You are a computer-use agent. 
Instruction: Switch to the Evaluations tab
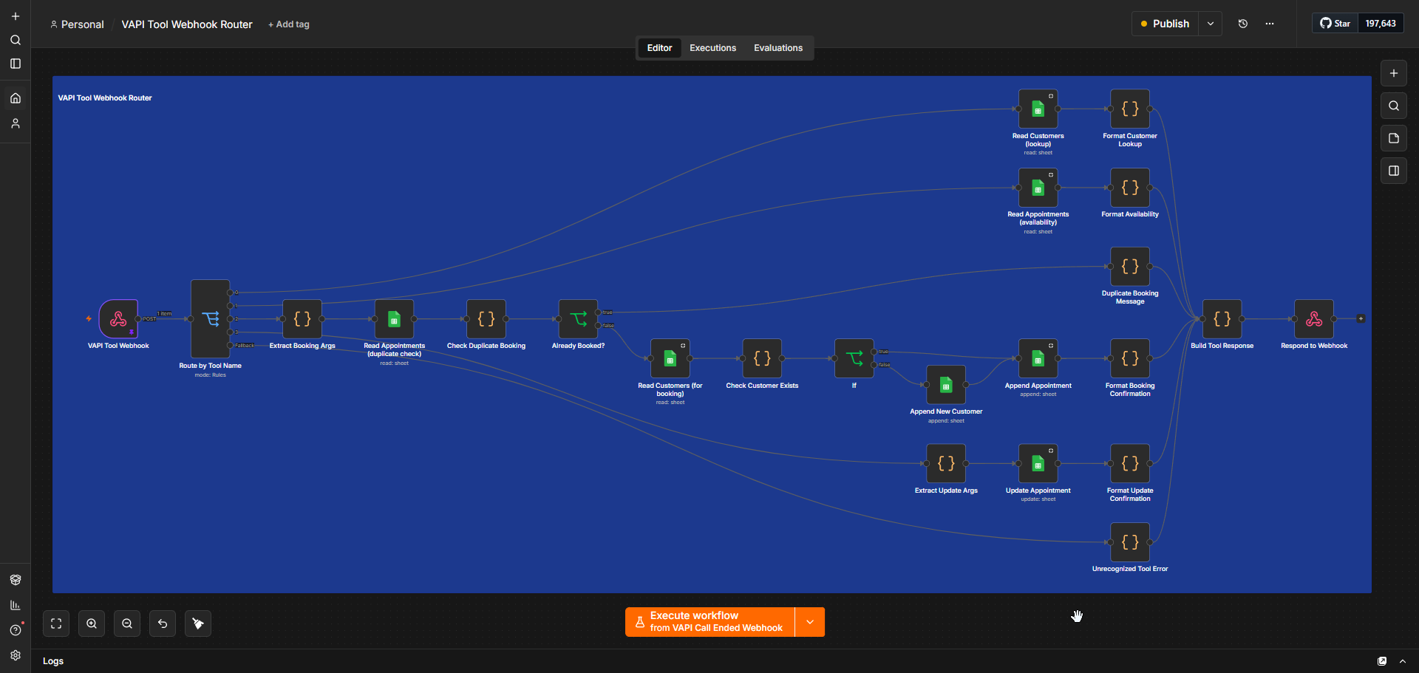pyautogui.click(x=778, y=48)
